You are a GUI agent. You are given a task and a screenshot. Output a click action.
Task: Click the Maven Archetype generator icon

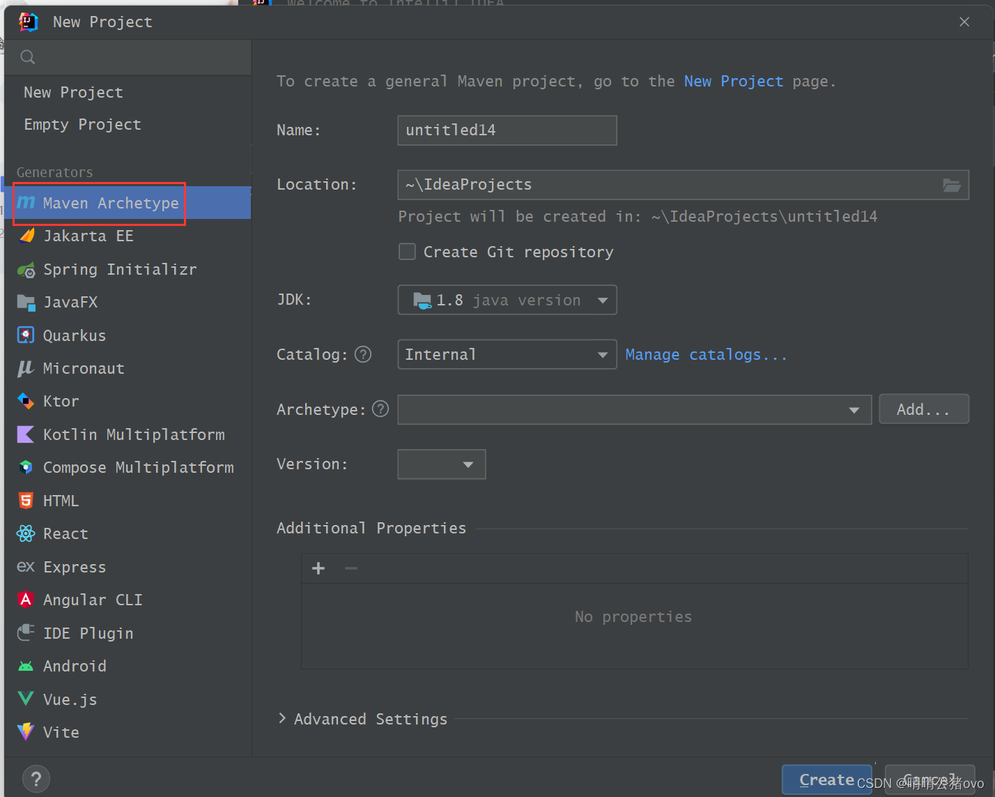26,202
